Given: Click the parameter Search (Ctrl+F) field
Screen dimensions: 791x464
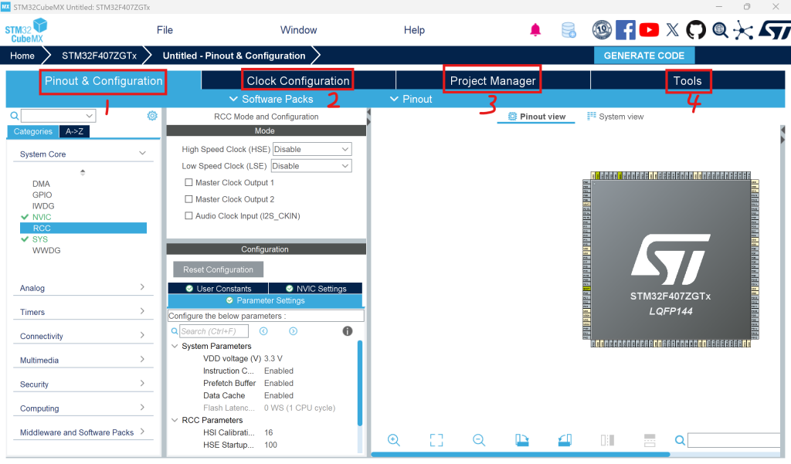Looking at the screenshot, I should pos(214,331).
